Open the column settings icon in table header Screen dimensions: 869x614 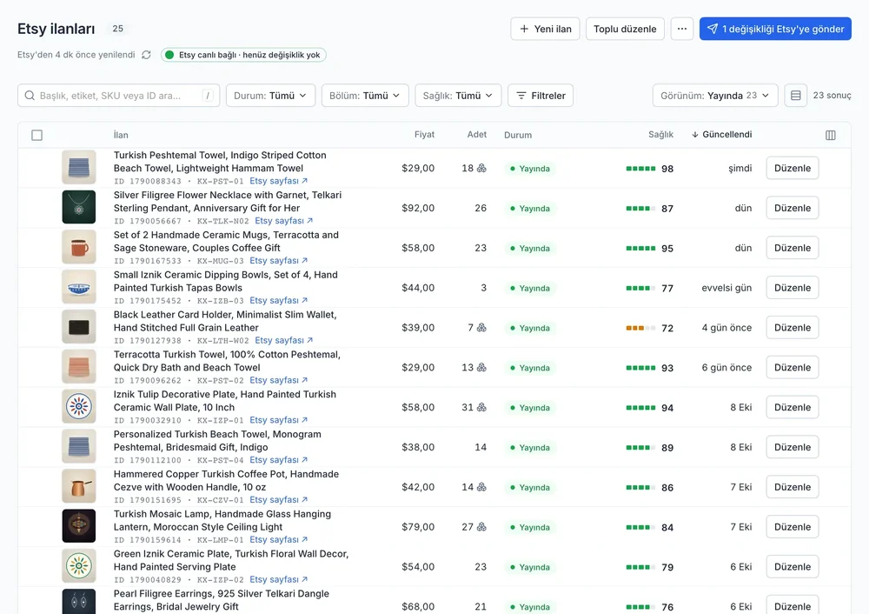point(830,135)
